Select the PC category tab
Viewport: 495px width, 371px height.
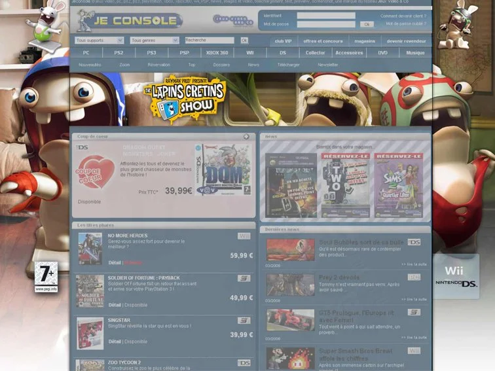click(x=86, y=53)
